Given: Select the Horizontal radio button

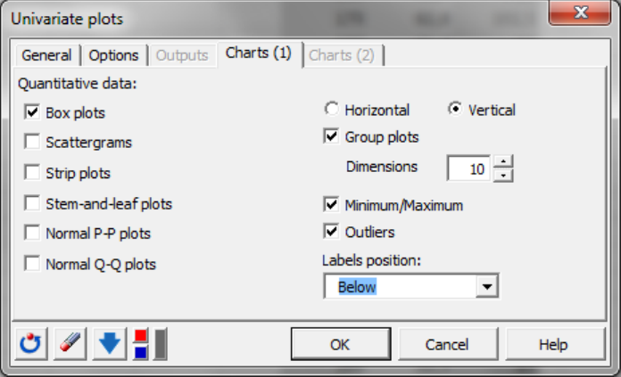Looking at the screenshot, I should coord(332,110).
